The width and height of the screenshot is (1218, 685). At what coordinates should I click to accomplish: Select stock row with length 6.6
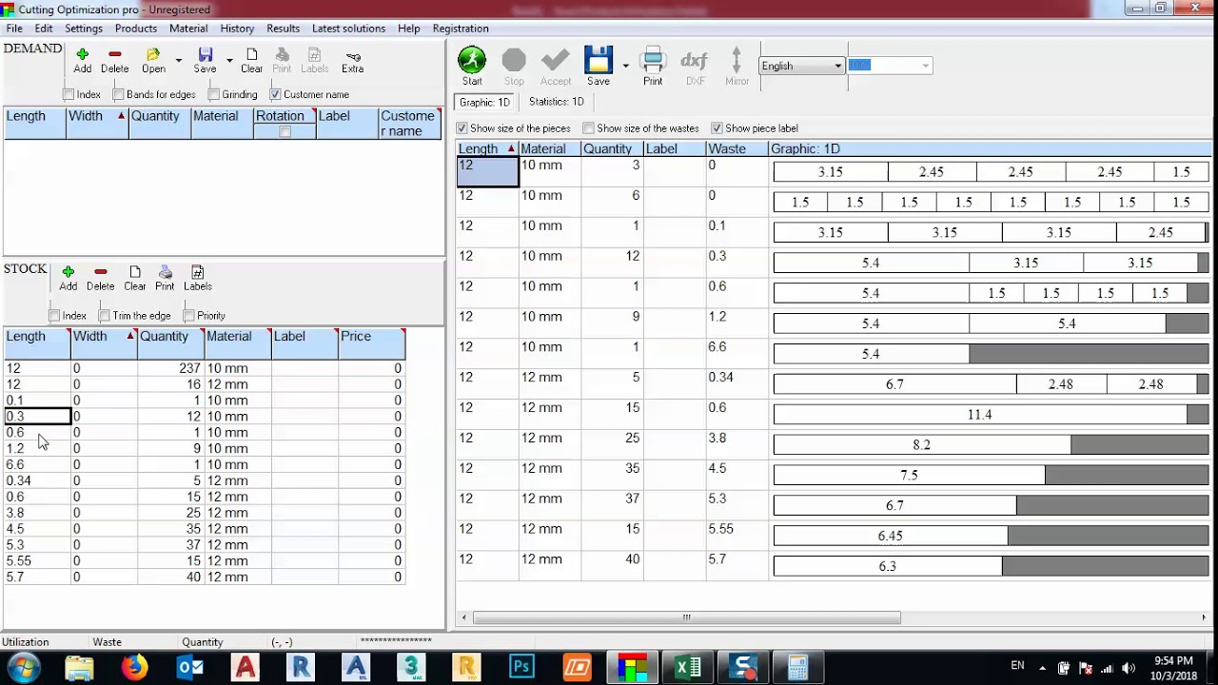[205, 464]
